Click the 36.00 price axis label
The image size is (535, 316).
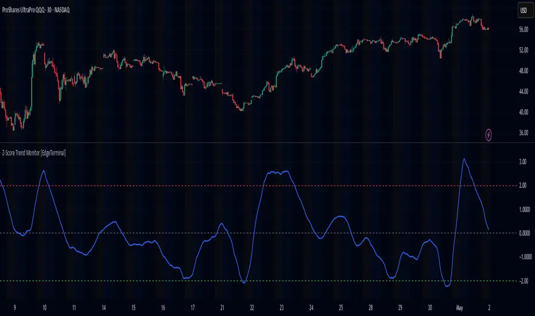click(524, 133)
